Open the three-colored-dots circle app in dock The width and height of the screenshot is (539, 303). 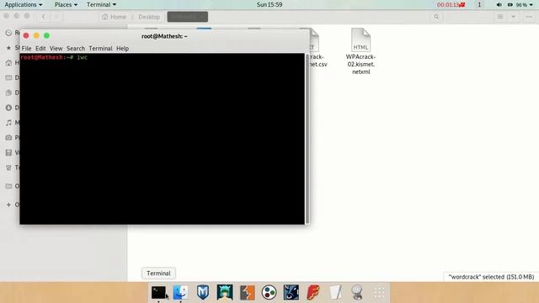pos(269,292)
